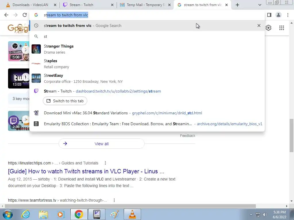Open more options for teamfortress.tv result
294x220 pixels.
114,200
